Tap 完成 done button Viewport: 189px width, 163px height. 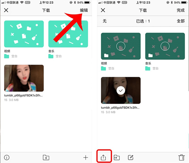click(180, 10)
